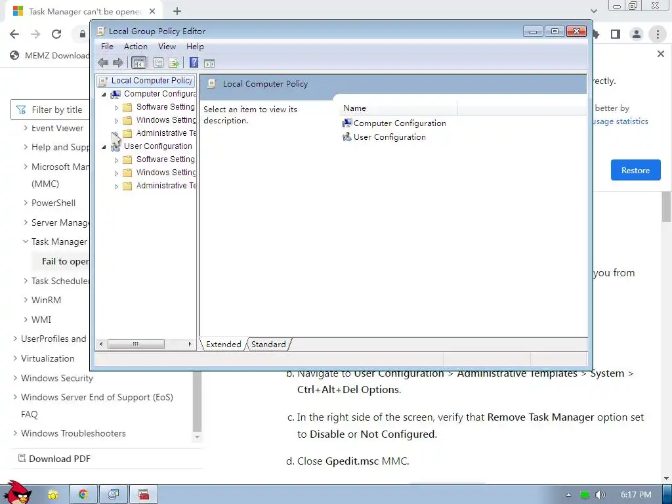Expand Windows Settings under Computer Configuration
672x504 pixels.
pos(116,121)
